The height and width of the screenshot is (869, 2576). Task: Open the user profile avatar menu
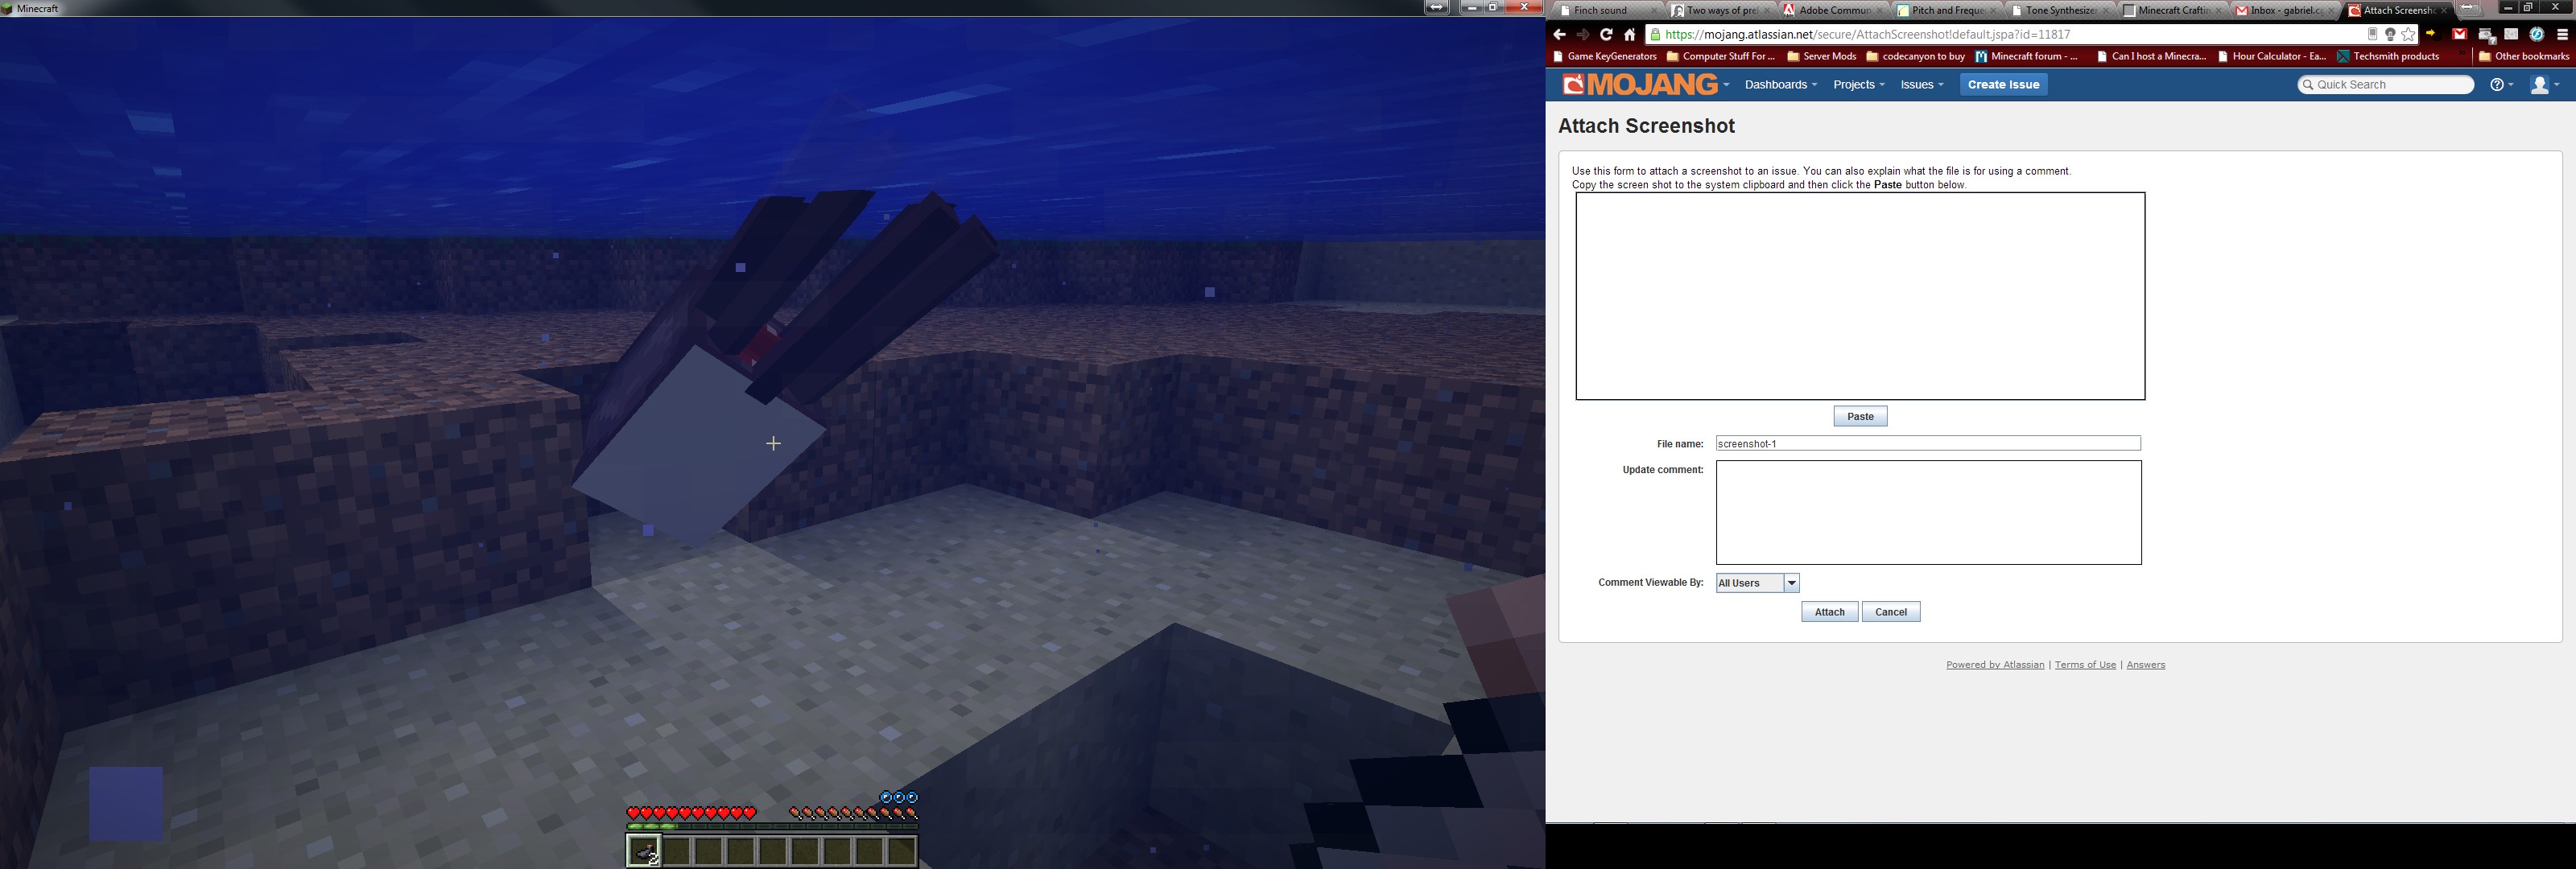[x=2542, y=85]
